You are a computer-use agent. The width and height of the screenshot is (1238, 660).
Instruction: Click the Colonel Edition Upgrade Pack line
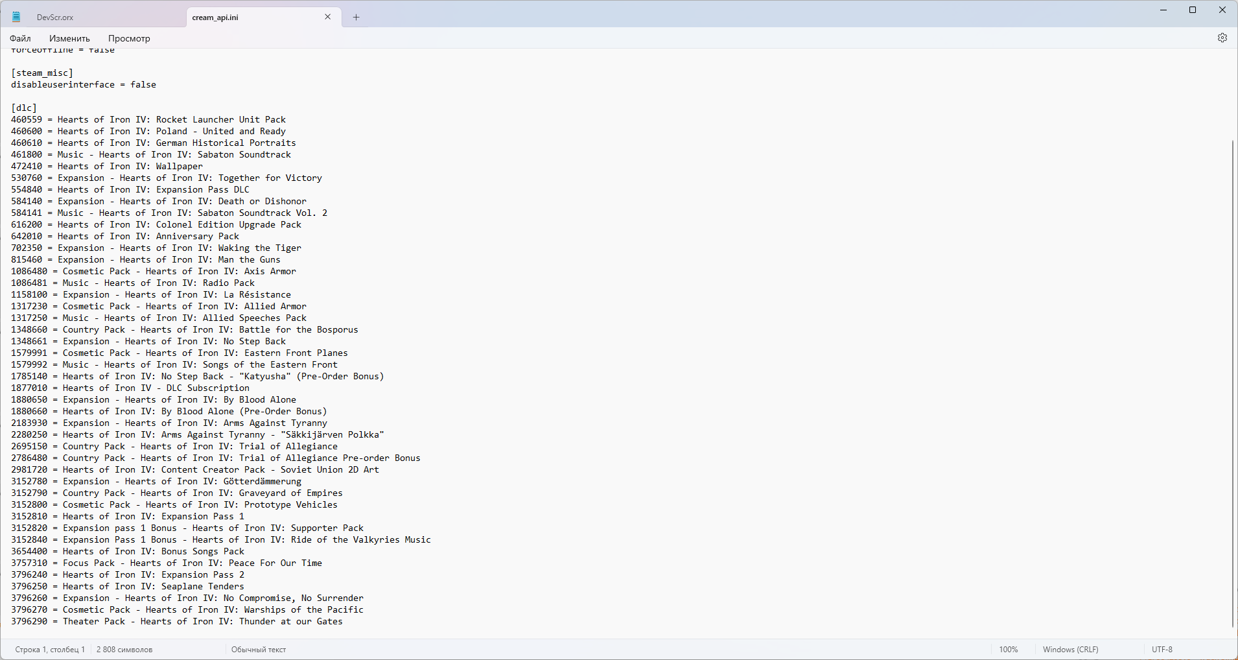pyautogui.click(x=156, y=225)
